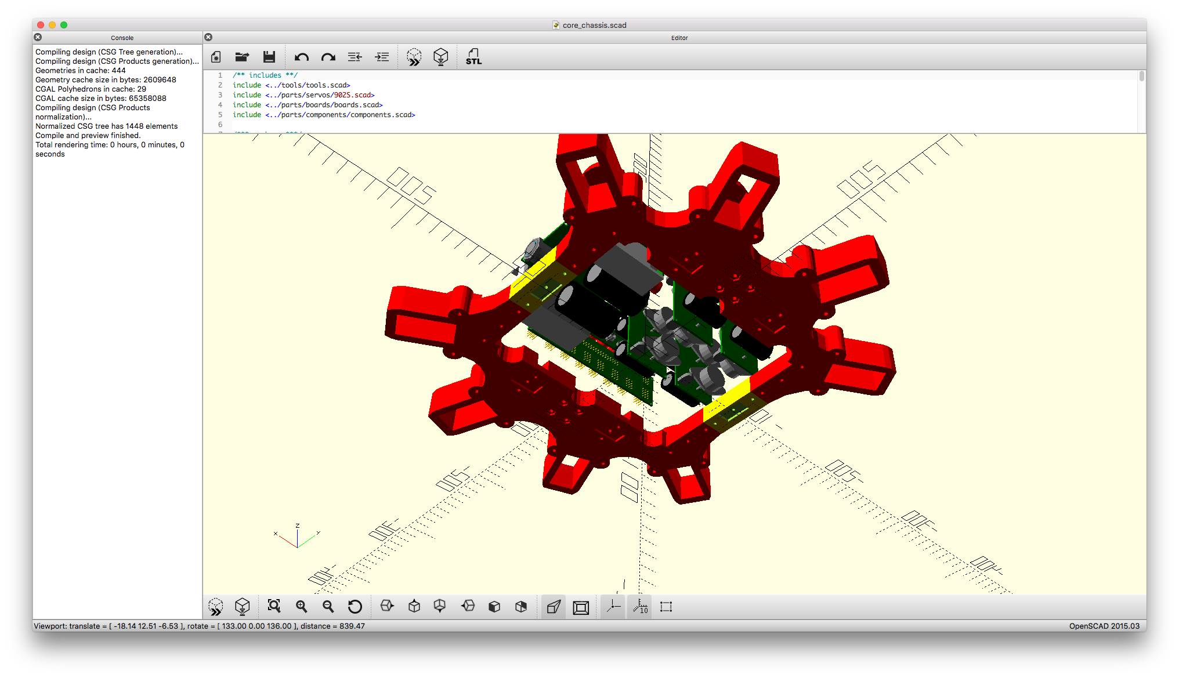This screenshot has height=678, width=1179.
Task: Close the Console panel
Action: click(38, 37)
